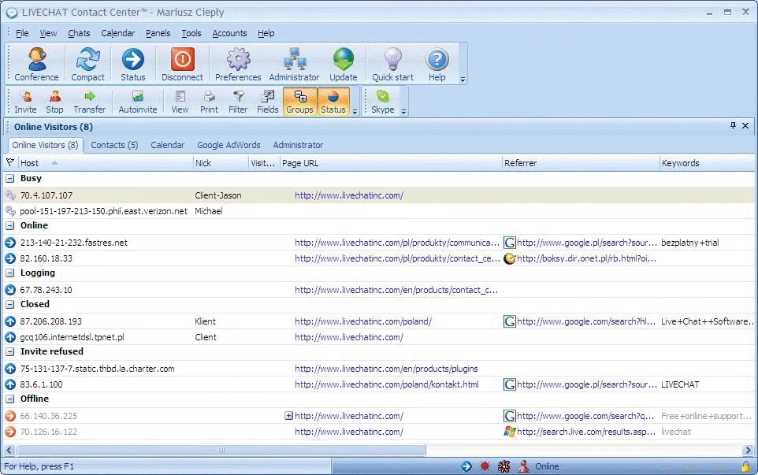Click the horizontal scrollbar thumb
The height and width of the screenshot is (475, 758).
pos(221,451)
